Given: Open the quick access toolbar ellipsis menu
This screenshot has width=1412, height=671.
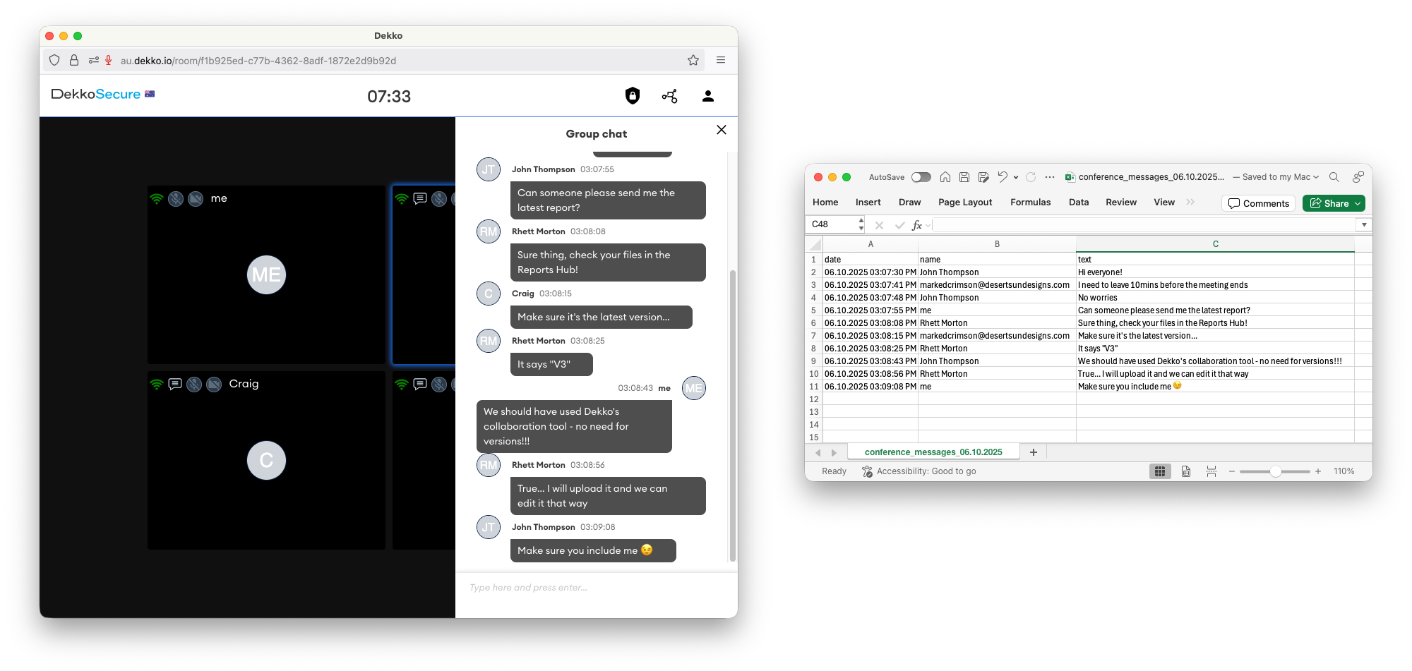Looking at the screenshot, I should (1050, 177).
